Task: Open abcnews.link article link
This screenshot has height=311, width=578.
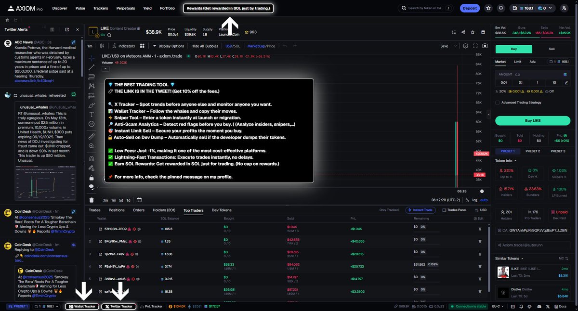Action: 34,81
